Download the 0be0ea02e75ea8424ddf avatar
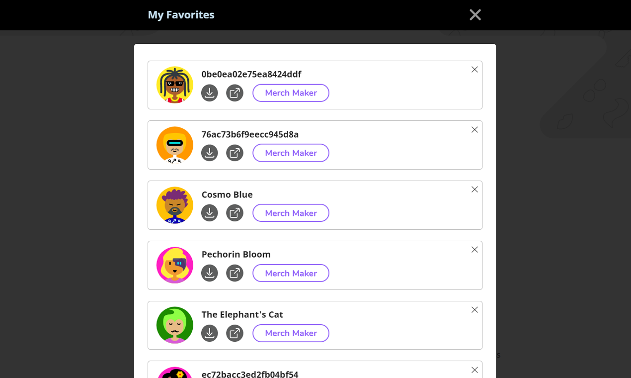This screenshot has height=378, width=631. pyautogui.click(x=209, y=93)
